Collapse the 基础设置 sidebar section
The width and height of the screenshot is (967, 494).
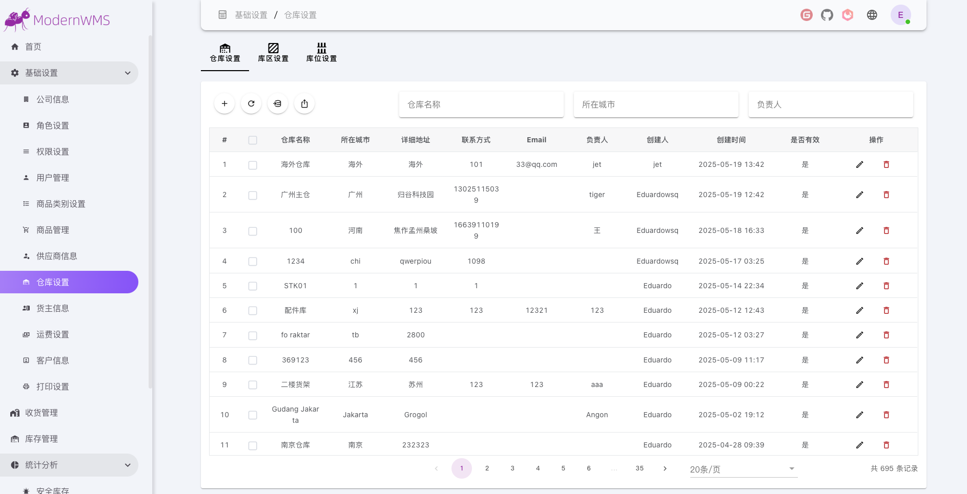[128, 73]
